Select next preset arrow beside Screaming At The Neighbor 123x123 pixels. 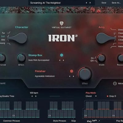(90, 3)
